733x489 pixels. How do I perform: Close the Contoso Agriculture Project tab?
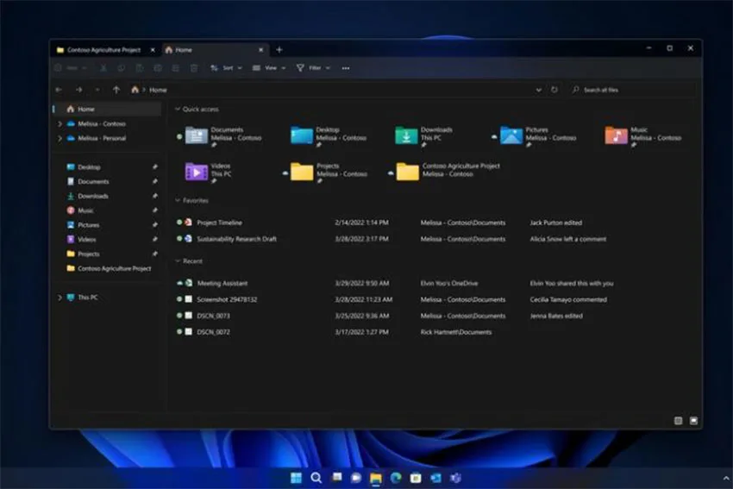tap(153, 50)
